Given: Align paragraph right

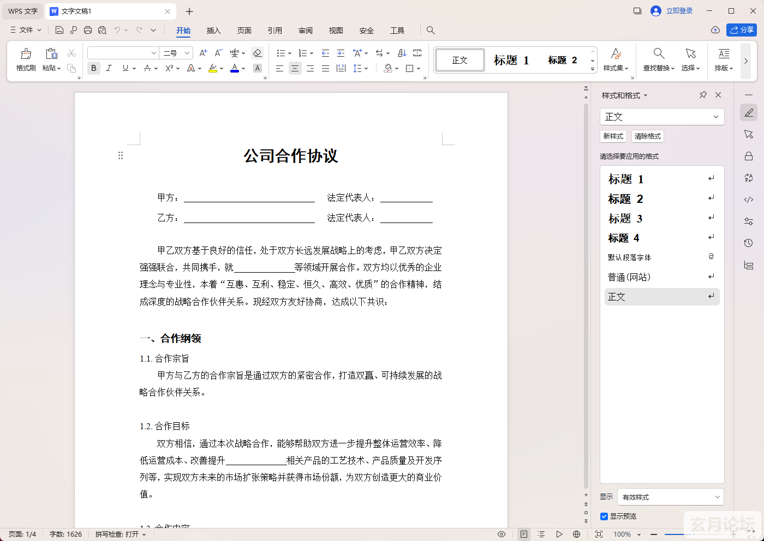Looking at the screenshot, I should [x=310, y=68].
